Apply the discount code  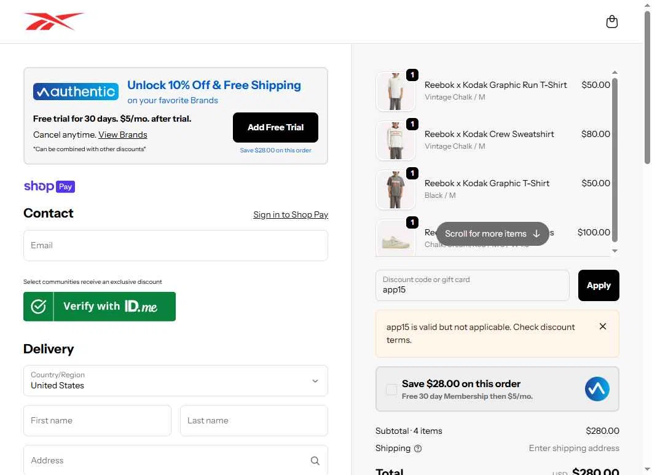pyautogui.click(x=598, y=285)
